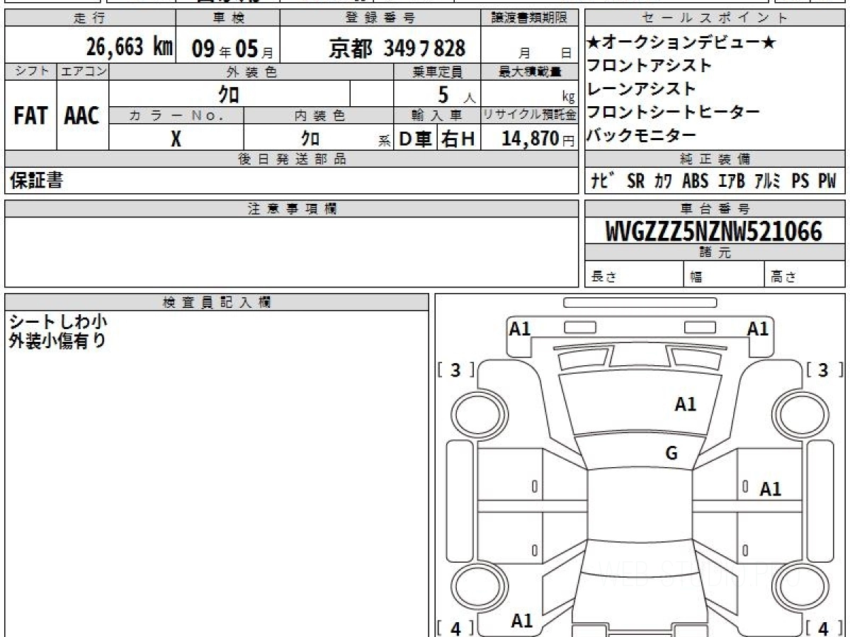Select the 注意事項欄 header

pyautogui.click(x=292, y=209)
